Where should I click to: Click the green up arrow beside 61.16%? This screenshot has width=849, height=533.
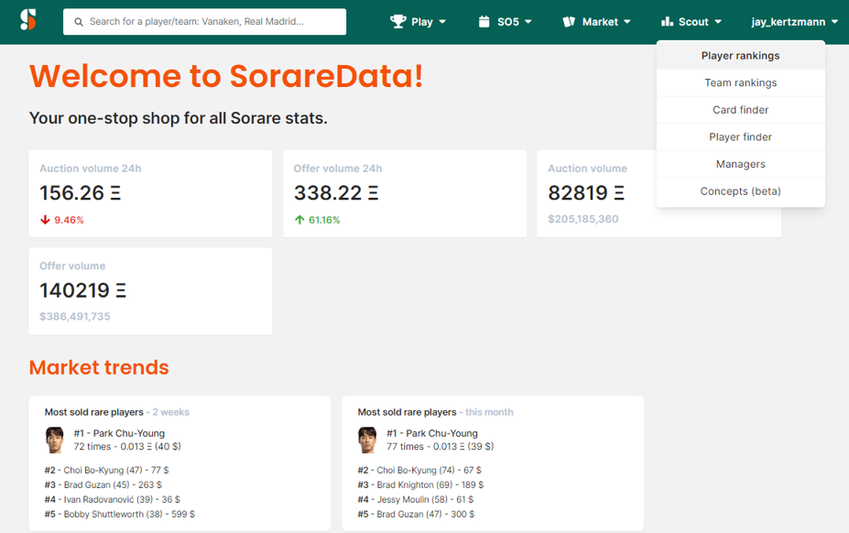click(299, 220)
